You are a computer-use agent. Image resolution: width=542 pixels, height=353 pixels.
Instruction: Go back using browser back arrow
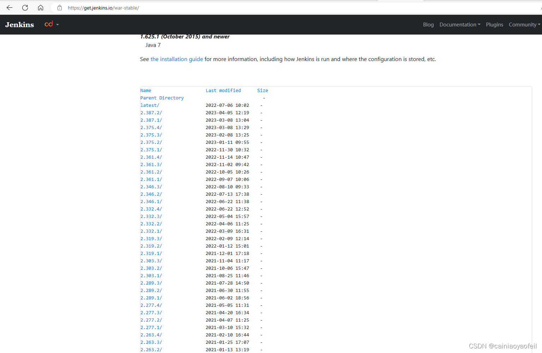click(10, 8)
